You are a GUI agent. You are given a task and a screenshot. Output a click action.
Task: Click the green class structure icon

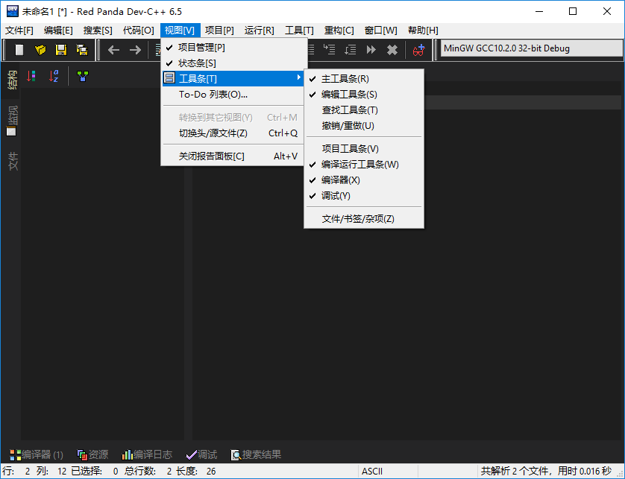point(82,76)
